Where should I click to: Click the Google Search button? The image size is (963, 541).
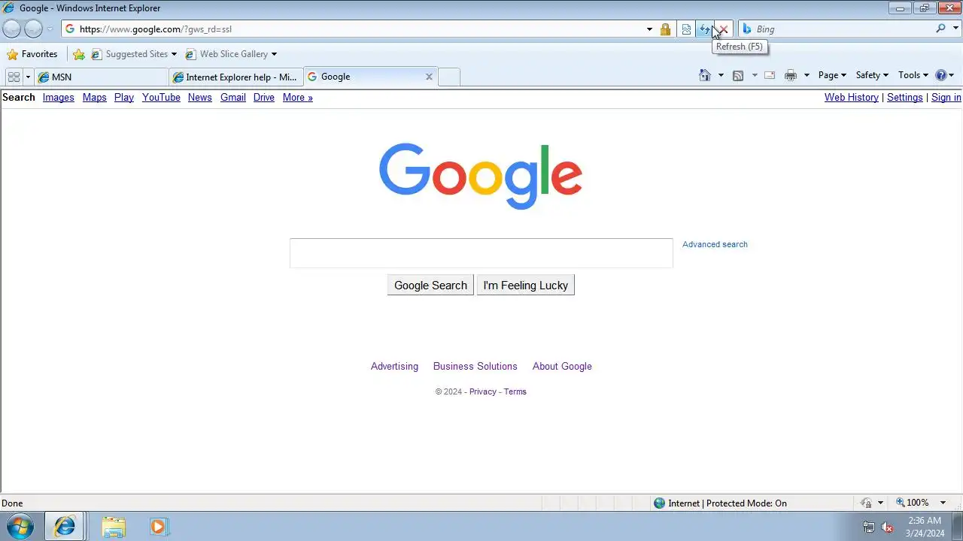[x=430, y=286]
